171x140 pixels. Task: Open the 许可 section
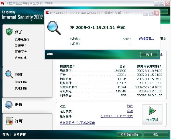[19, 121]
